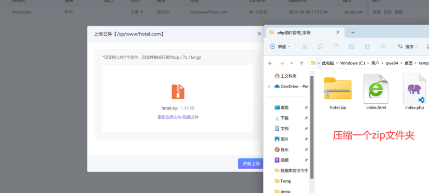
Task: Click 桌面 in the address path
Action: [x=408, y=63]
